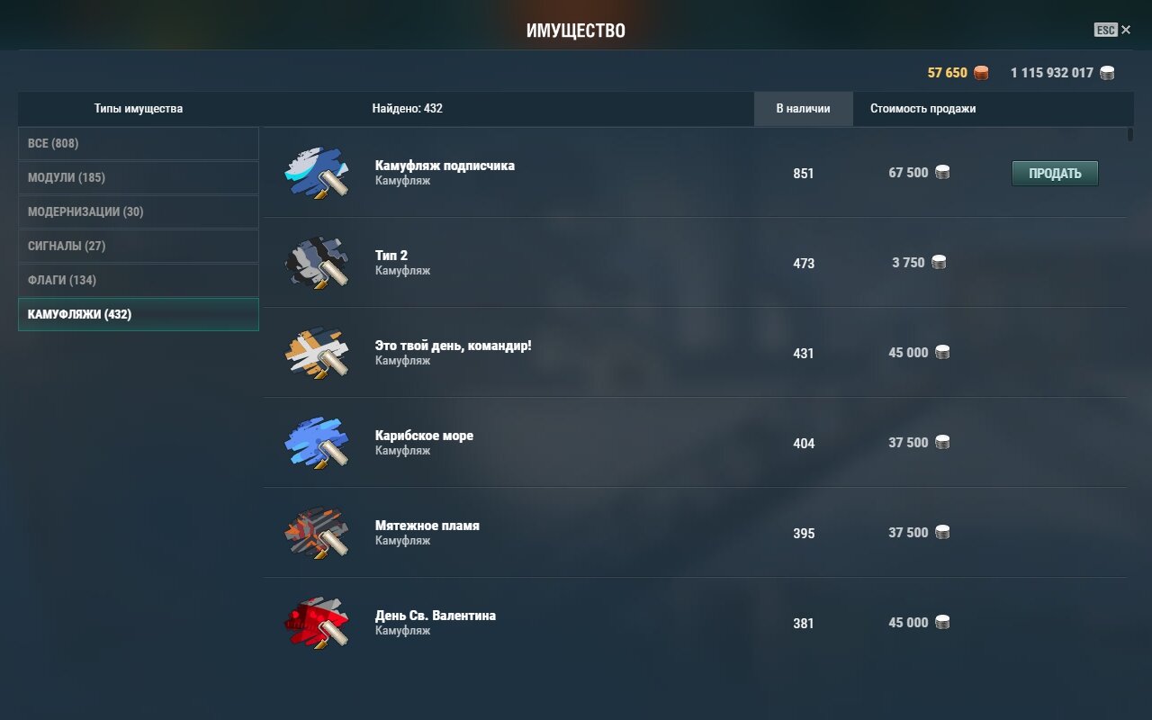Switch to the МОДУЛИ (185) category
The height and width of the screenshot is (720, 1152).
(139, 177)
